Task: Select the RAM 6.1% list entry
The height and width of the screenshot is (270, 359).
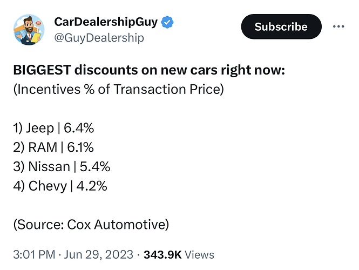Action: coord(53,147)
